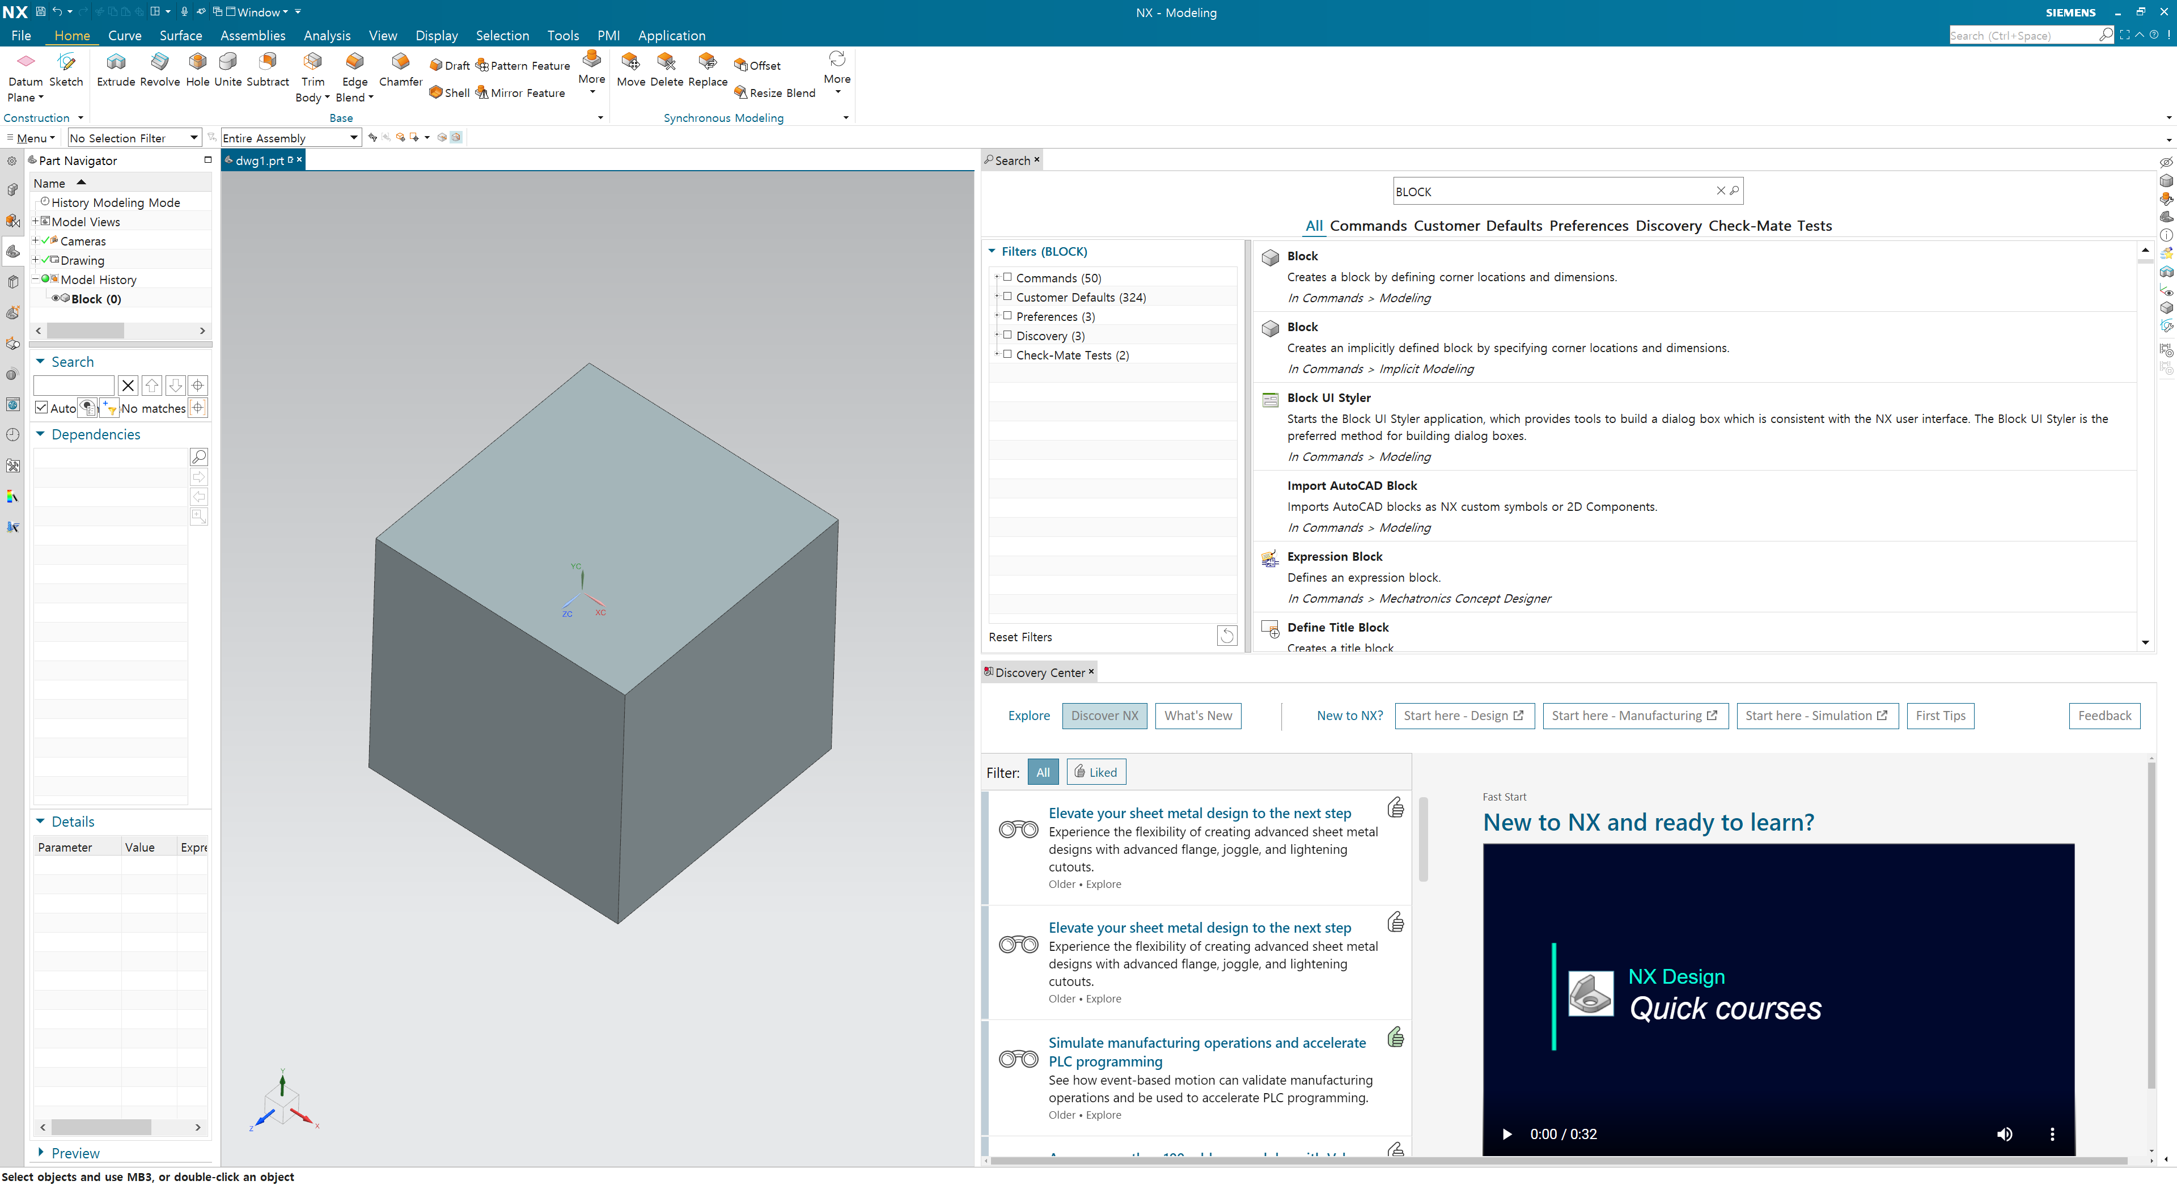Click the Resize Blend command
This screenshot has width=2177, height=1185.
point(775,92)
